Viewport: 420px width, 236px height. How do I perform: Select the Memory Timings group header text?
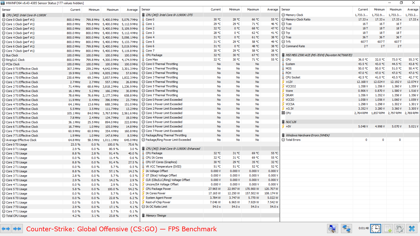156,216
